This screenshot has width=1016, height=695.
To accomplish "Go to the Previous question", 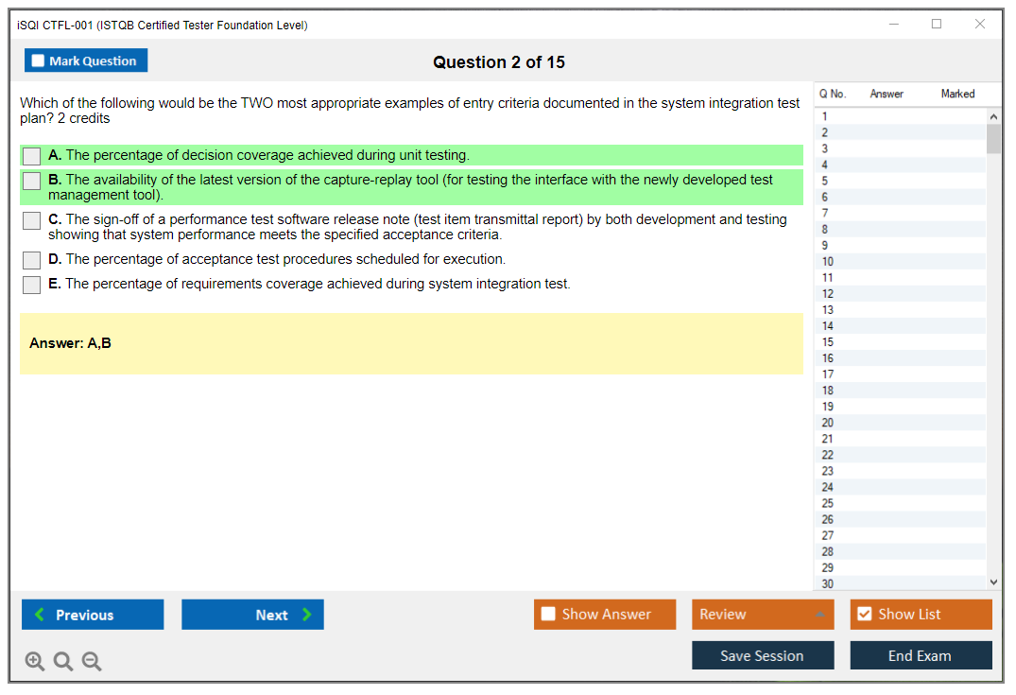I will point(93,615).
